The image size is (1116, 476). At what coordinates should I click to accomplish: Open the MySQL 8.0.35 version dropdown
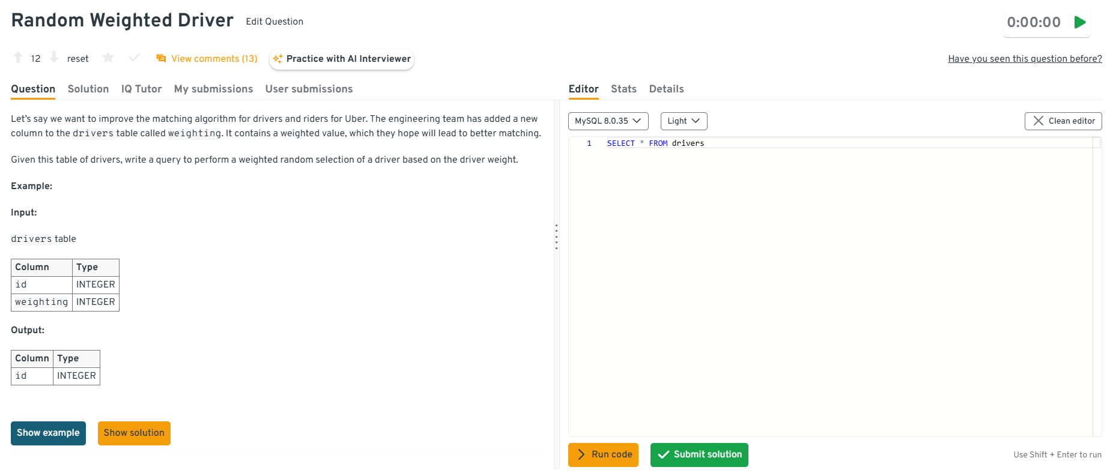[x=608, y=121]
